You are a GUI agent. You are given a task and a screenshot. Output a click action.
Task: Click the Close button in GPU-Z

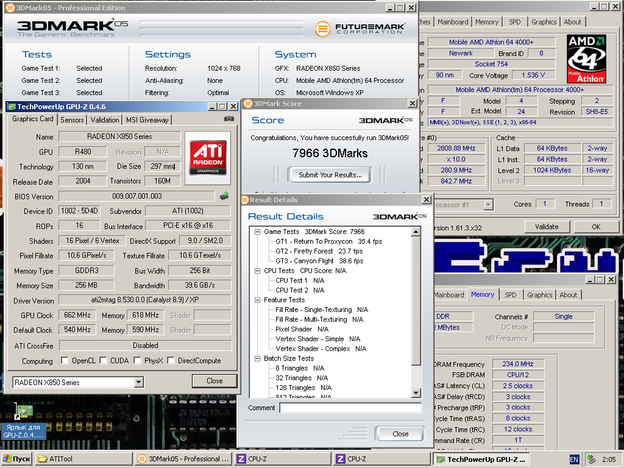[x=214, y=381]
